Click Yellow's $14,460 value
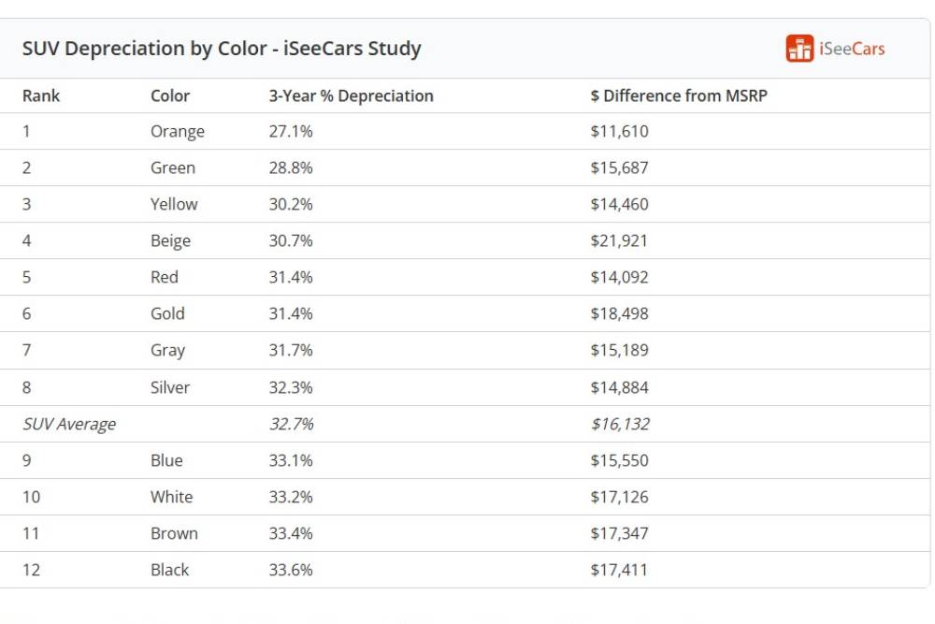Viewport: 935px width, 624px height. (x=619, y=204)
